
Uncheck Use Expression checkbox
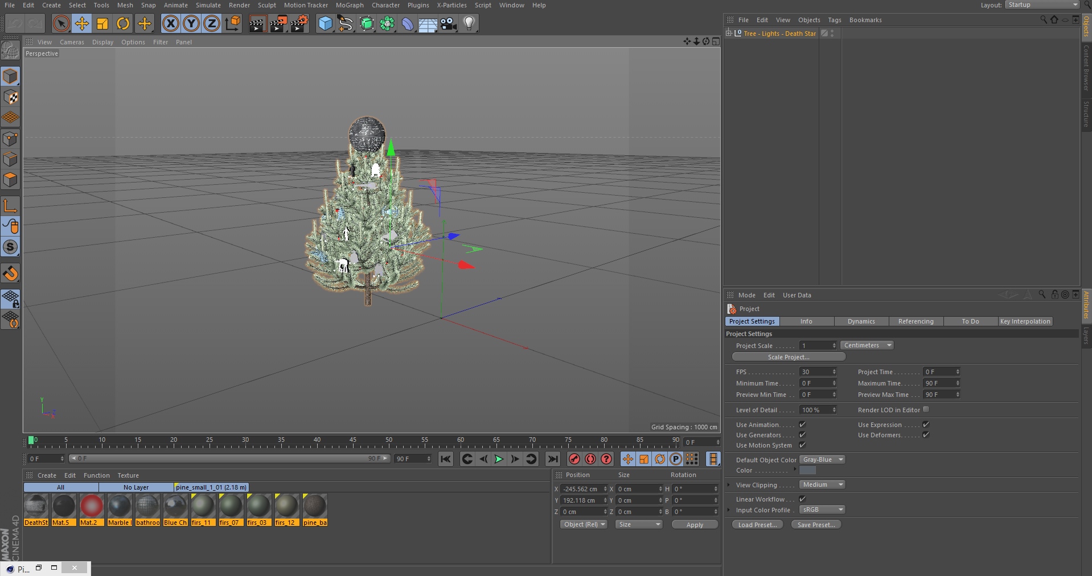click(926, 424)
